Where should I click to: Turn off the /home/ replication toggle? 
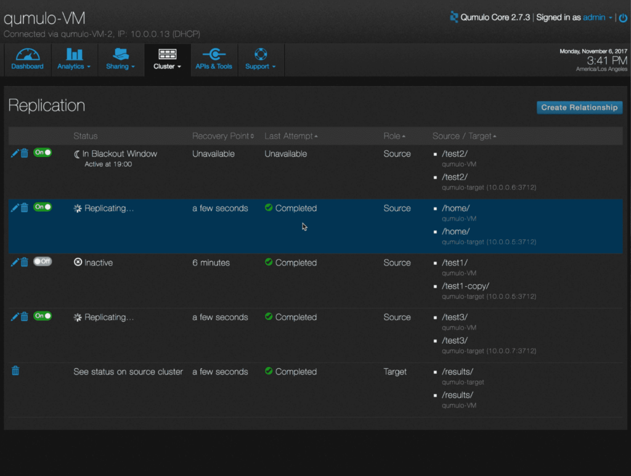click(x=43, y=207)
